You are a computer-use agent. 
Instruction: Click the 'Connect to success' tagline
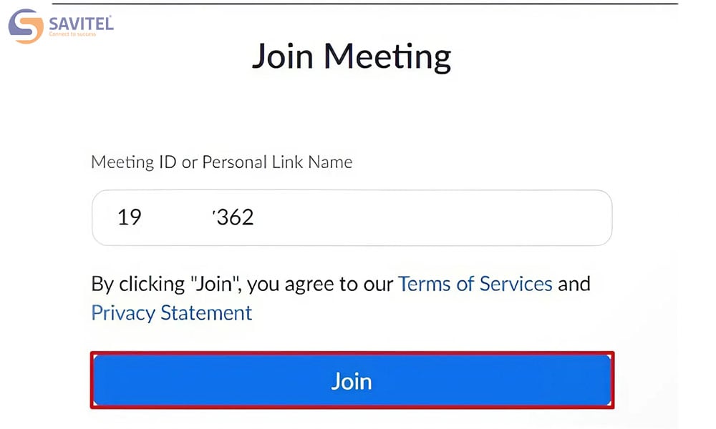pos(72,34)
